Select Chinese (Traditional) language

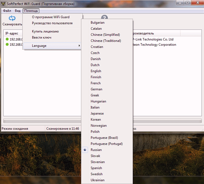(x=107, y=41)
